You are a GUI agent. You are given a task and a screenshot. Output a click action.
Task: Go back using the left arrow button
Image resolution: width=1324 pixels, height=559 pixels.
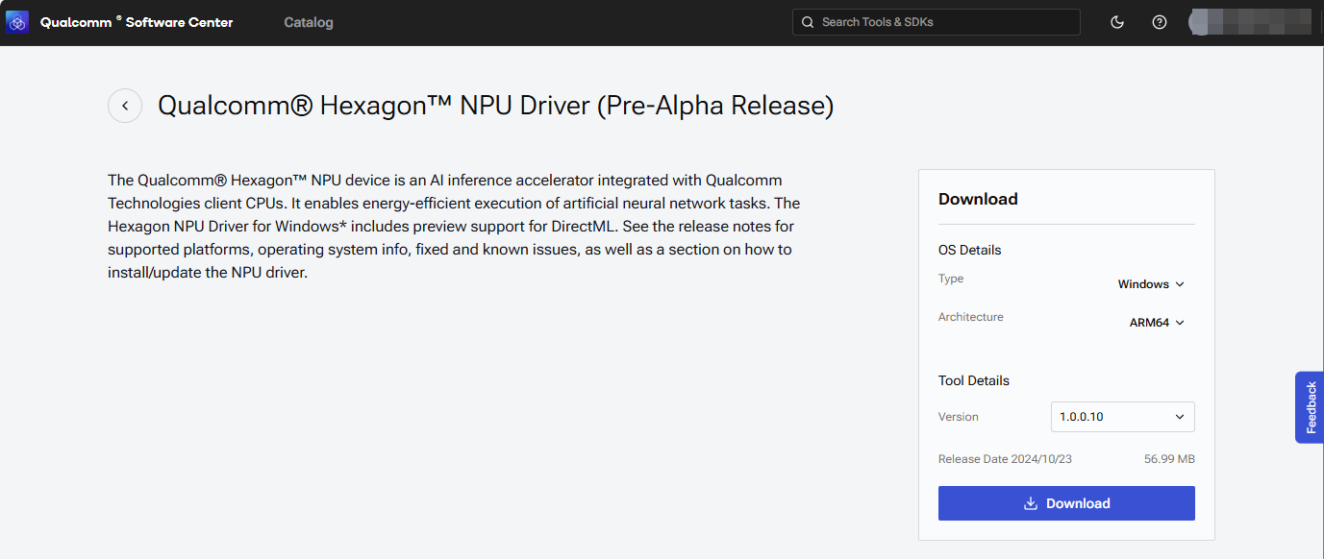point(125,106)
